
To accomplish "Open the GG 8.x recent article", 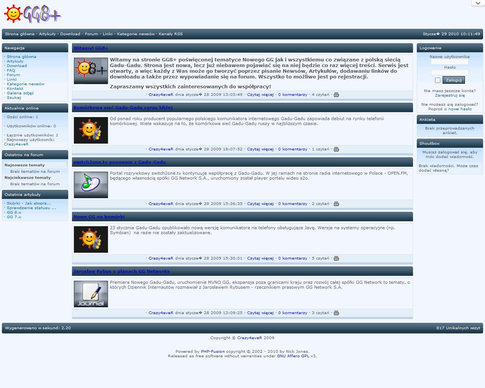I will [14, 213].
